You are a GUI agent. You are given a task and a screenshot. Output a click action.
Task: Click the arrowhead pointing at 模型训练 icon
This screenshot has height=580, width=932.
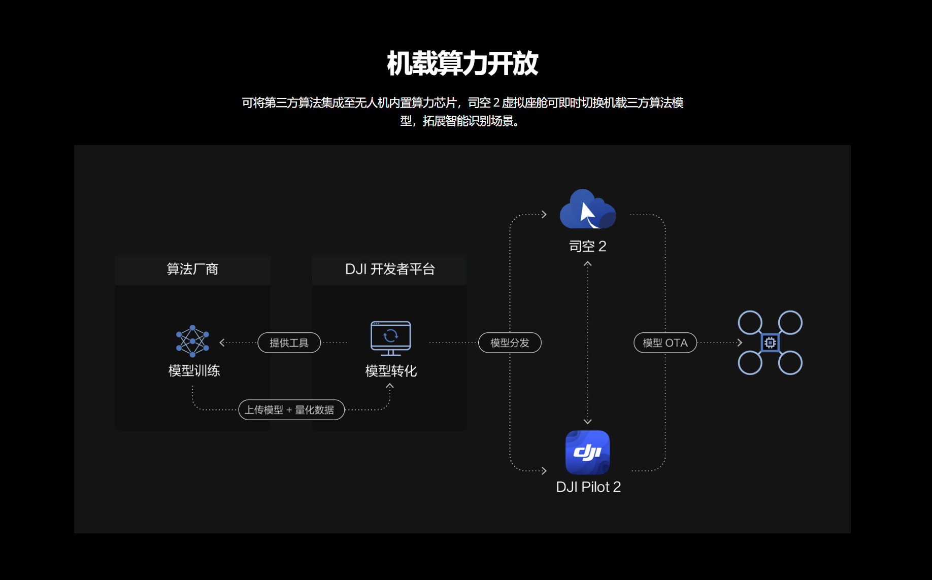[x=222, y=343]
